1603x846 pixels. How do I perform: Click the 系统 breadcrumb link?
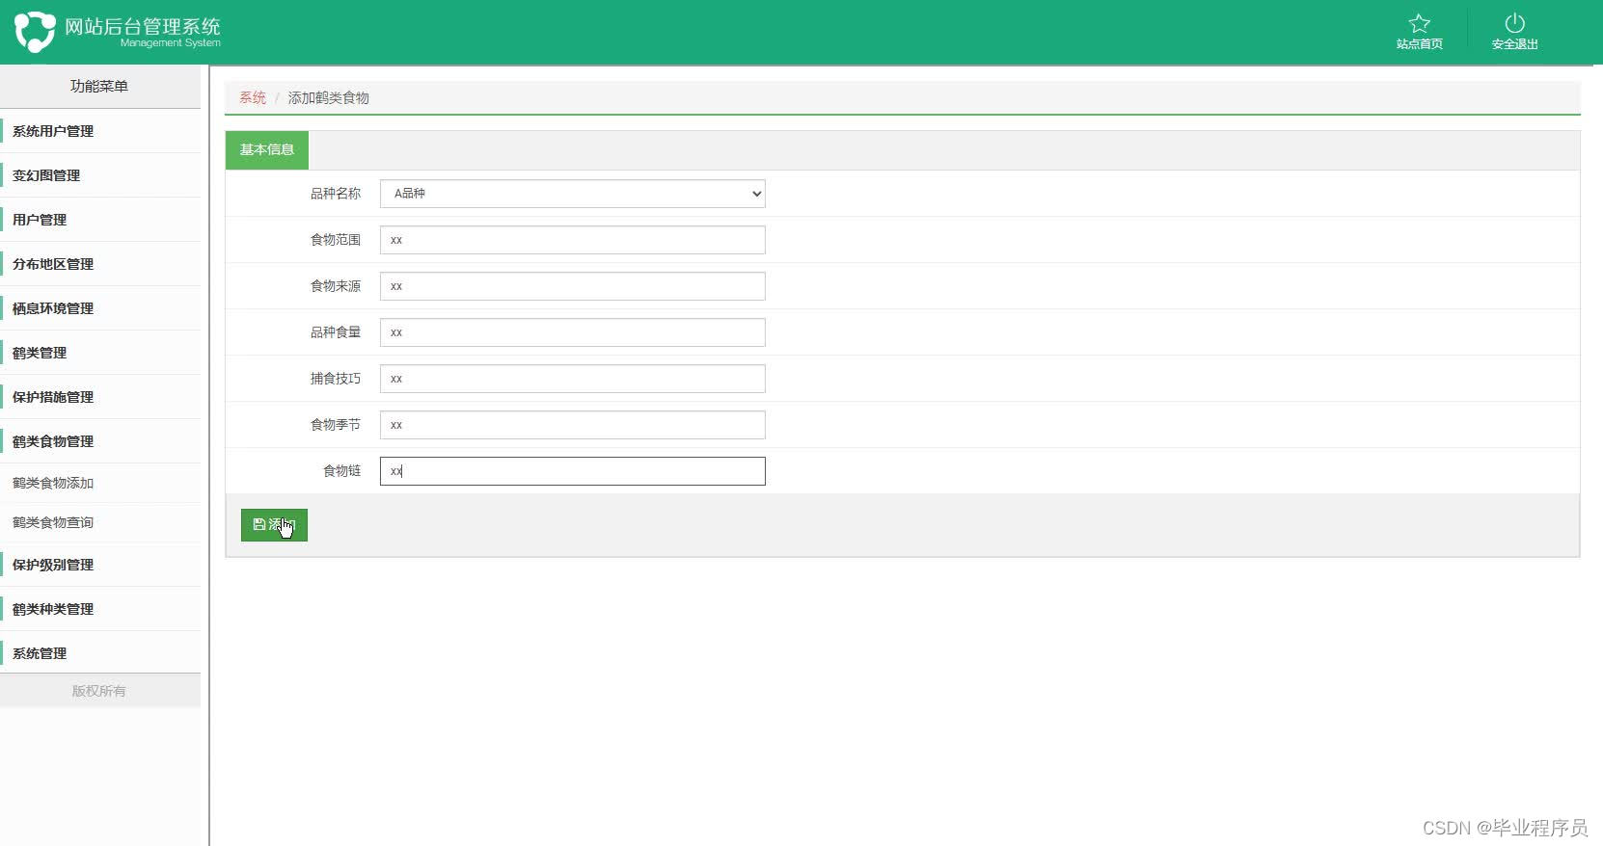coord(253,98)
